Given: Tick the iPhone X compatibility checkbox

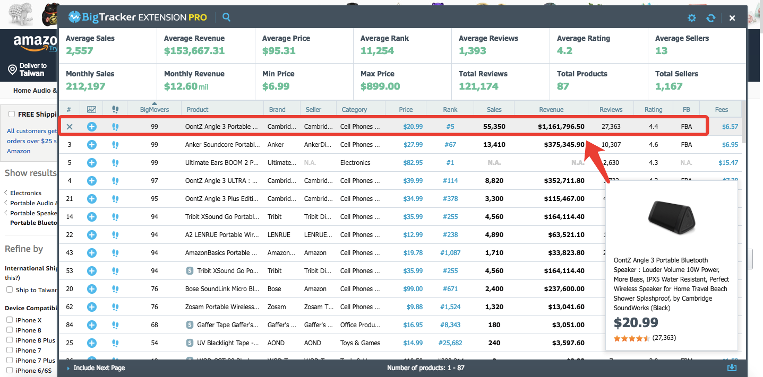Looking at the screenshot, I should [x=10, y=320].
